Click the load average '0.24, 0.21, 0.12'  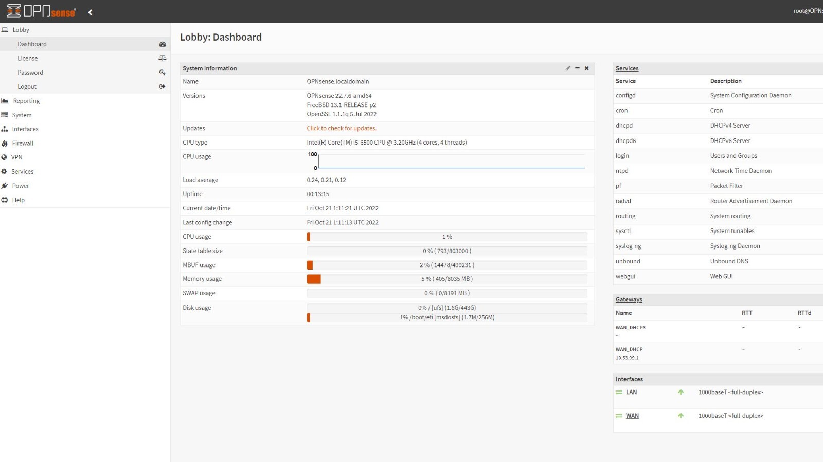pyautogui.click(x=326, y=180)
